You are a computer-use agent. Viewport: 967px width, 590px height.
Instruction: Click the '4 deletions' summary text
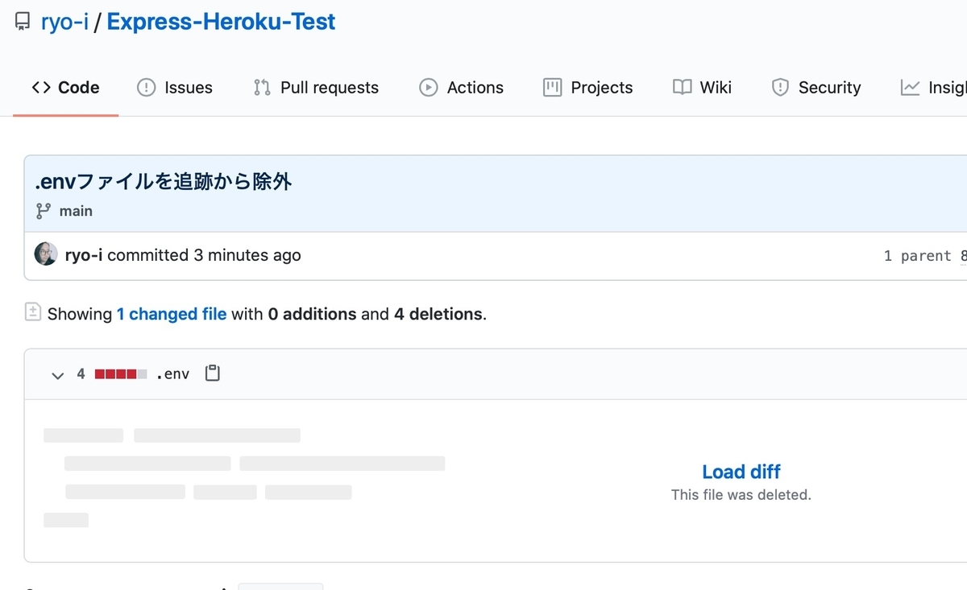438,314
